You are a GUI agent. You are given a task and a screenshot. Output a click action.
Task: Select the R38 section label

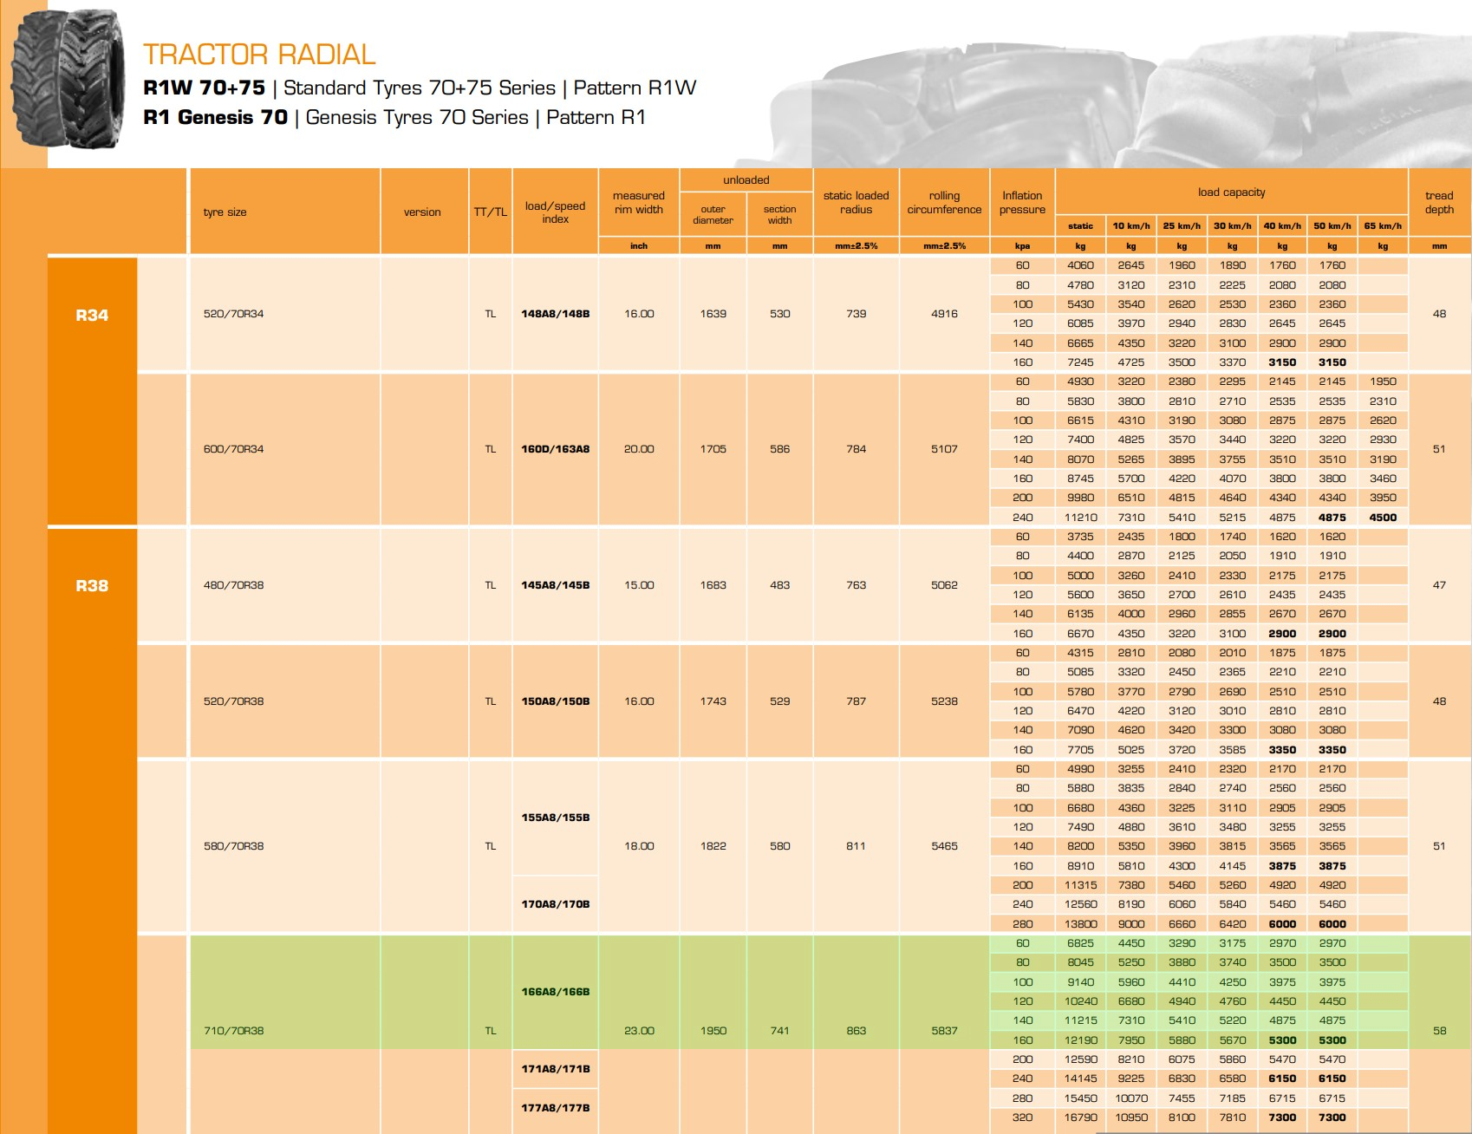click(x=92, y=586)
